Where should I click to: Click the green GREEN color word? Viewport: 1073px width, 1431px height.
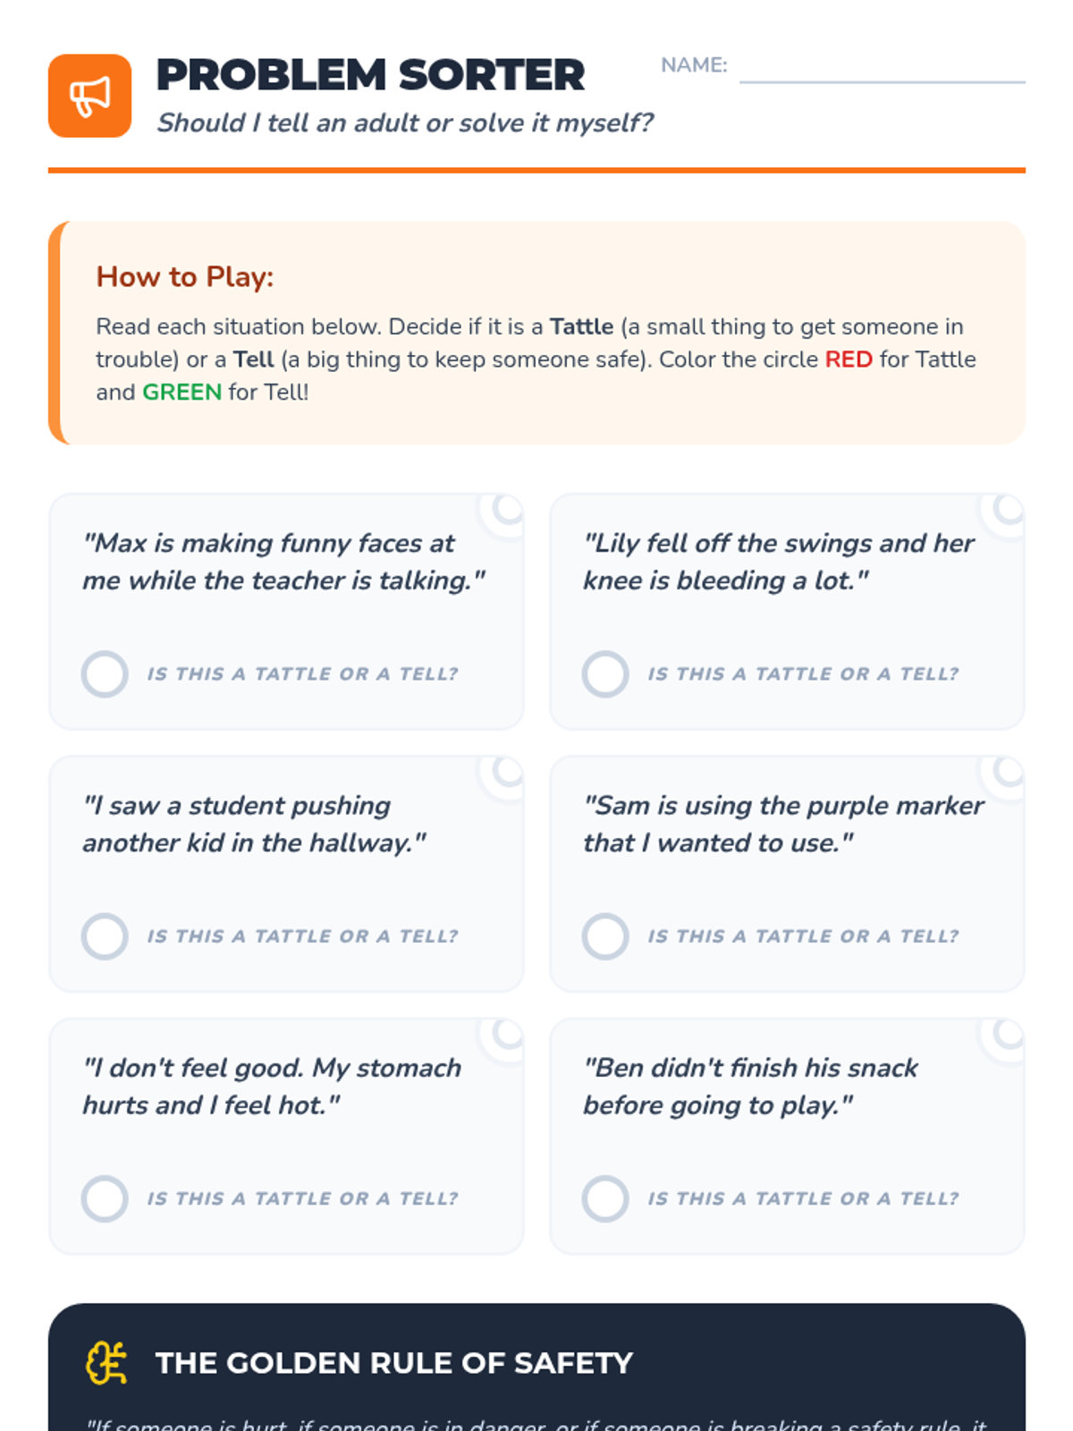click(x=182, y=393)
